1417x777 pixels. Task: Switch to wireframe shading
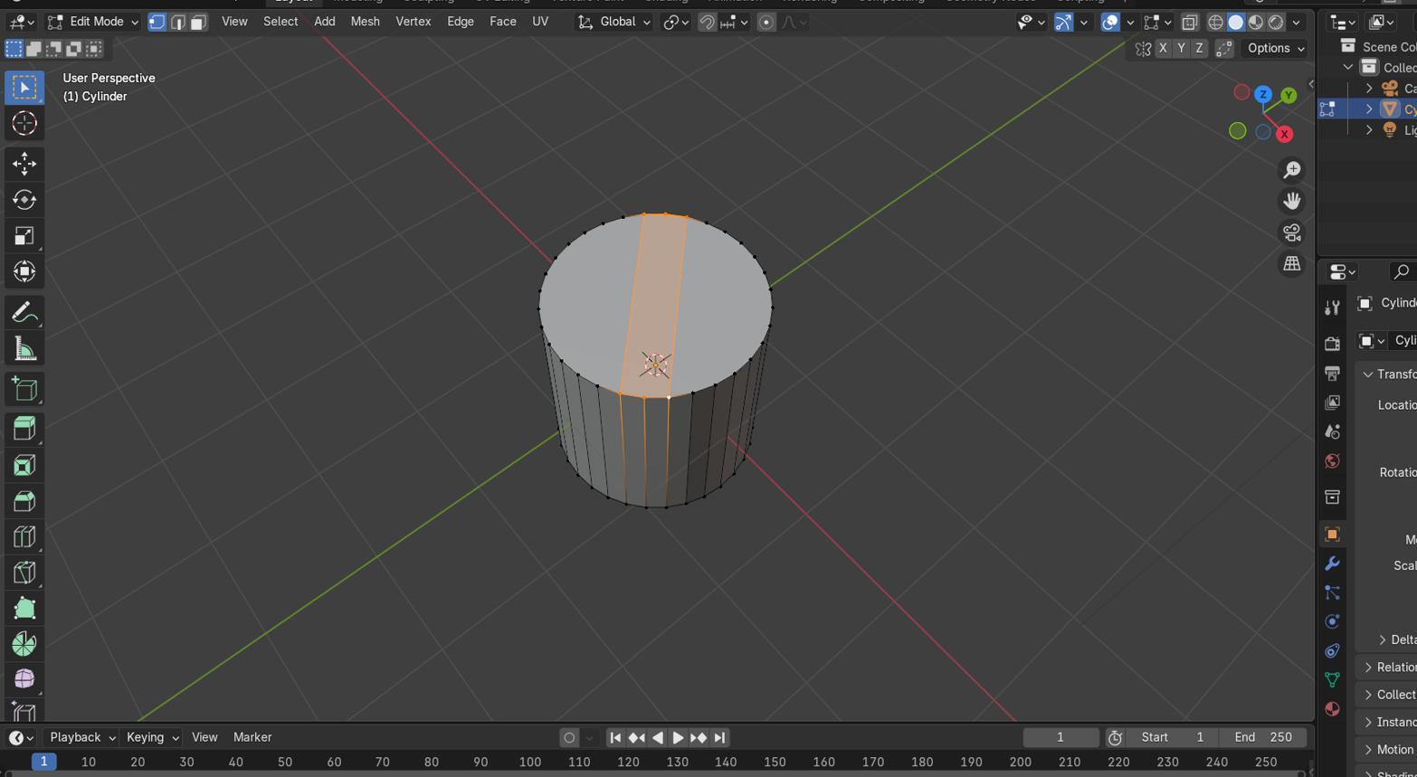click(1216, 22)
